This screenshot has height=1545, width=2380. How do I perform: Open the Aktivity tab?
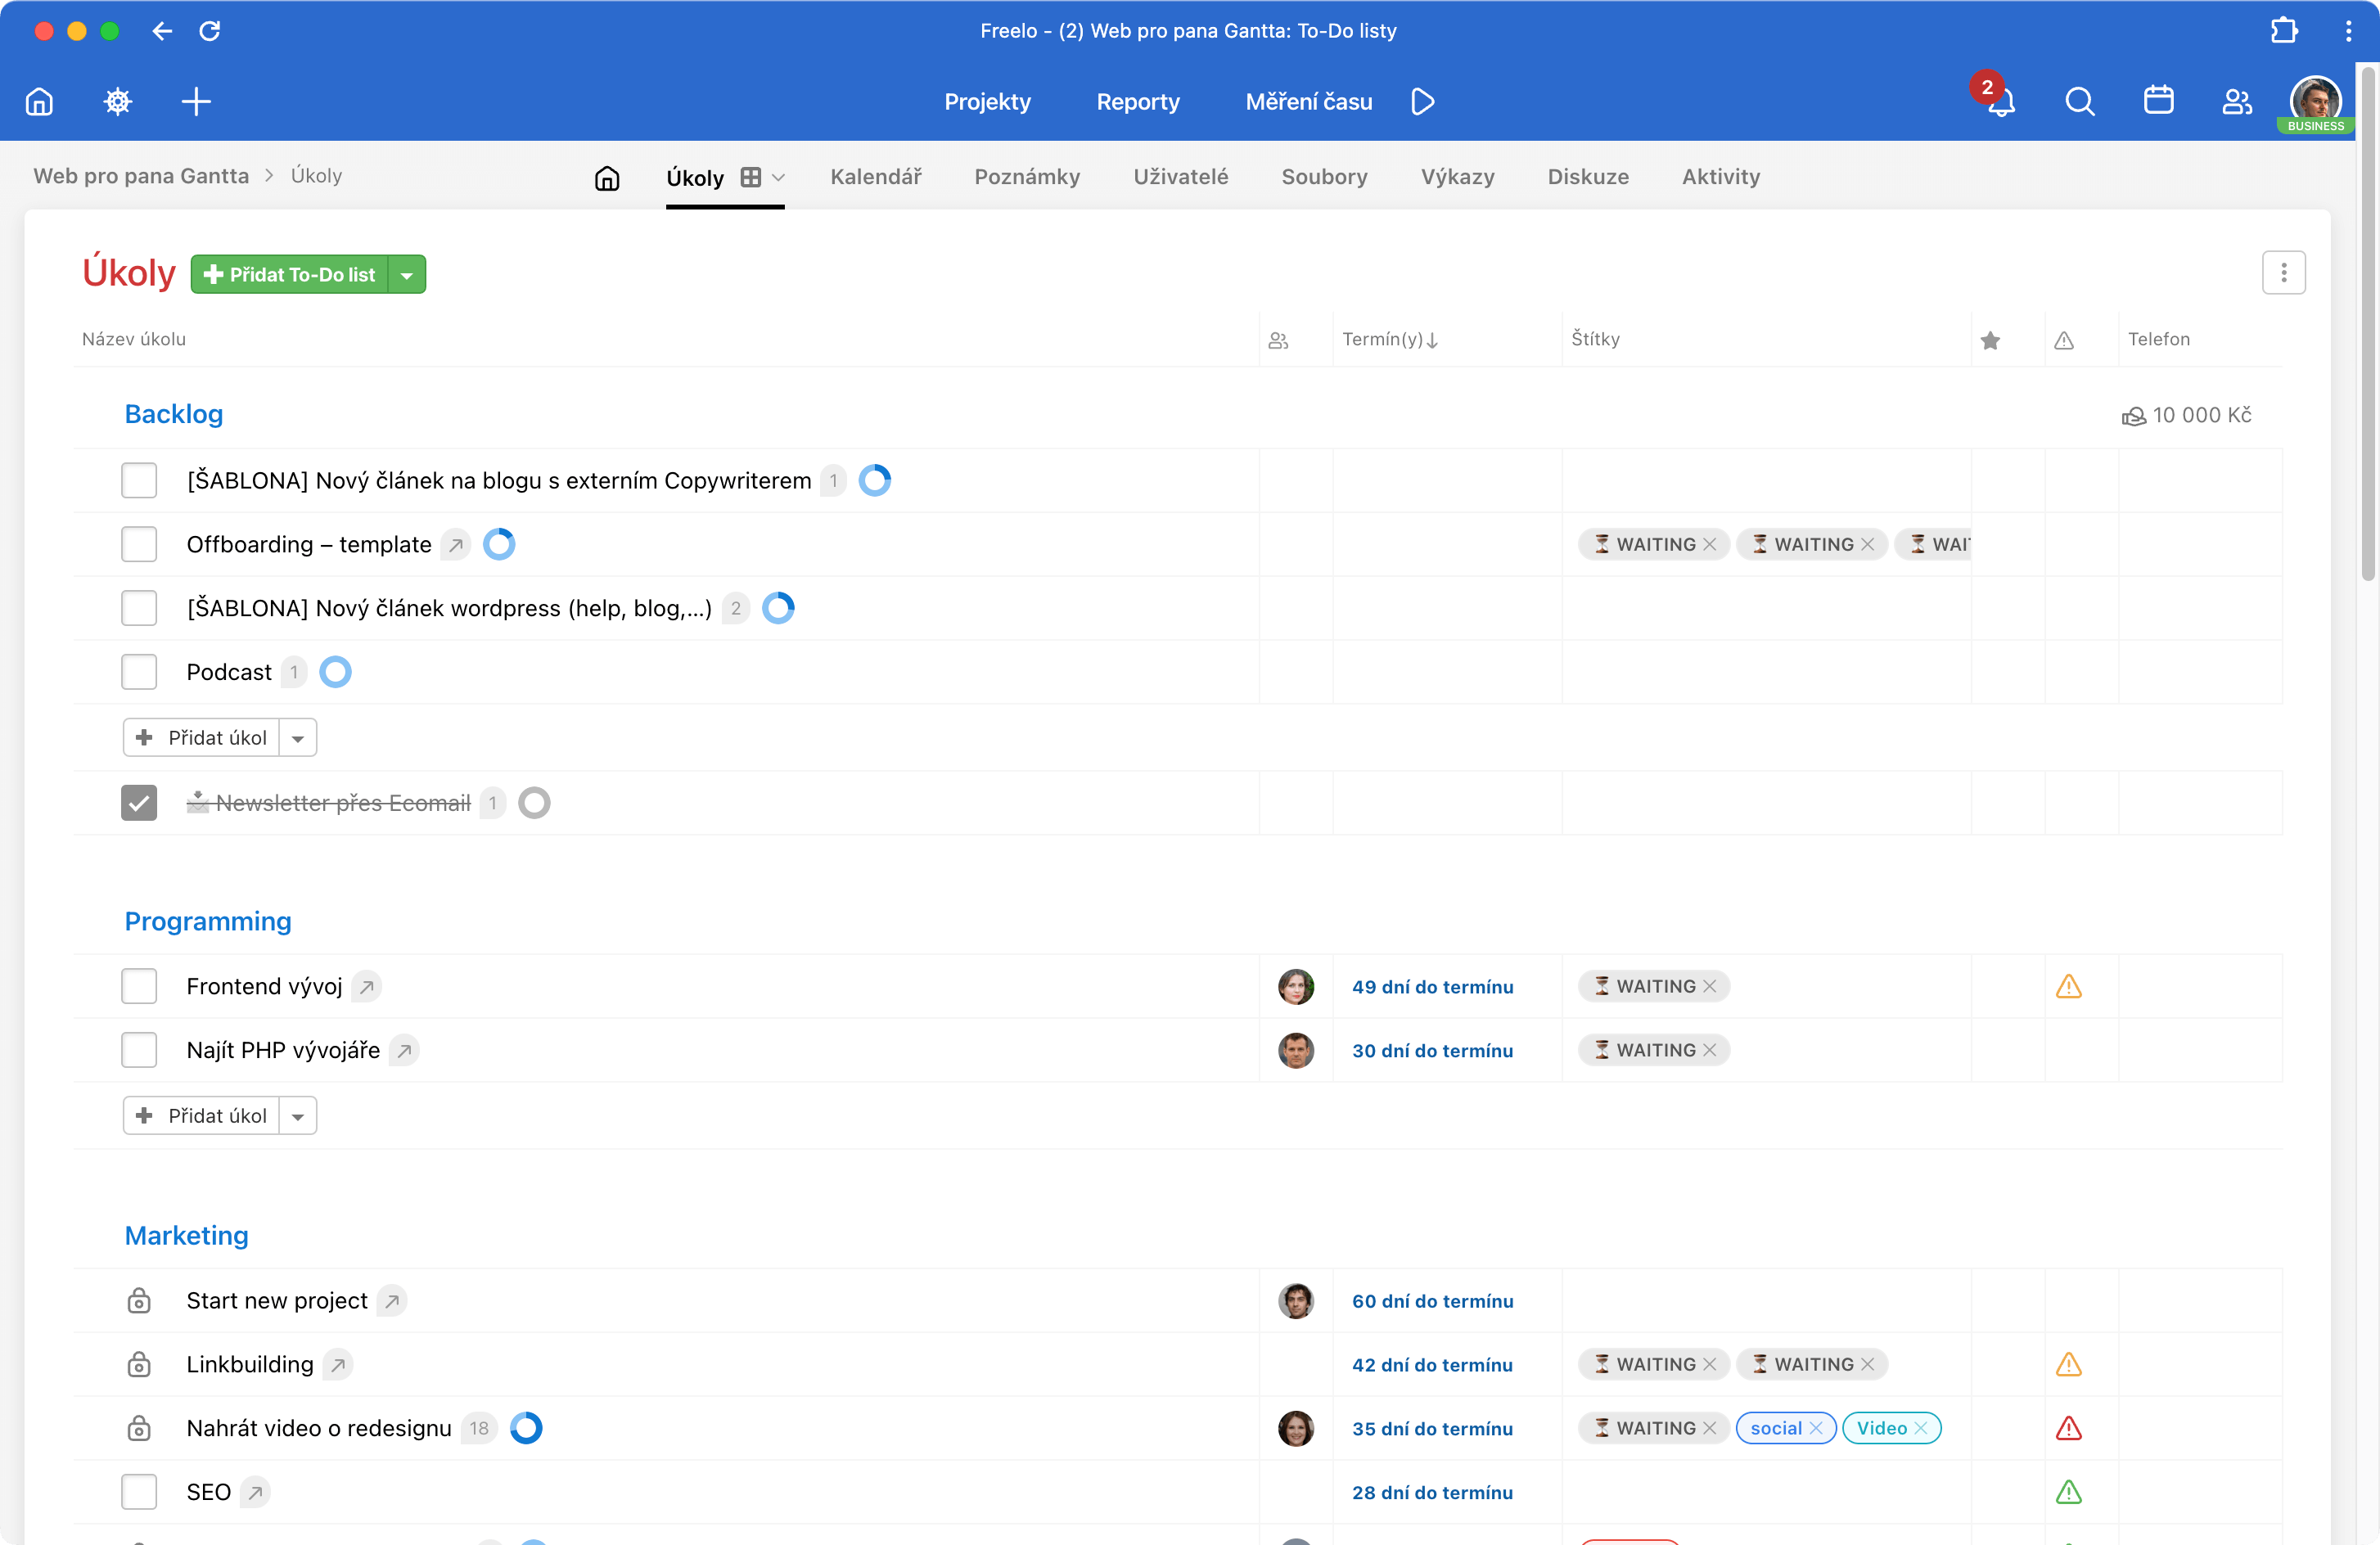tap(1720, 177)
